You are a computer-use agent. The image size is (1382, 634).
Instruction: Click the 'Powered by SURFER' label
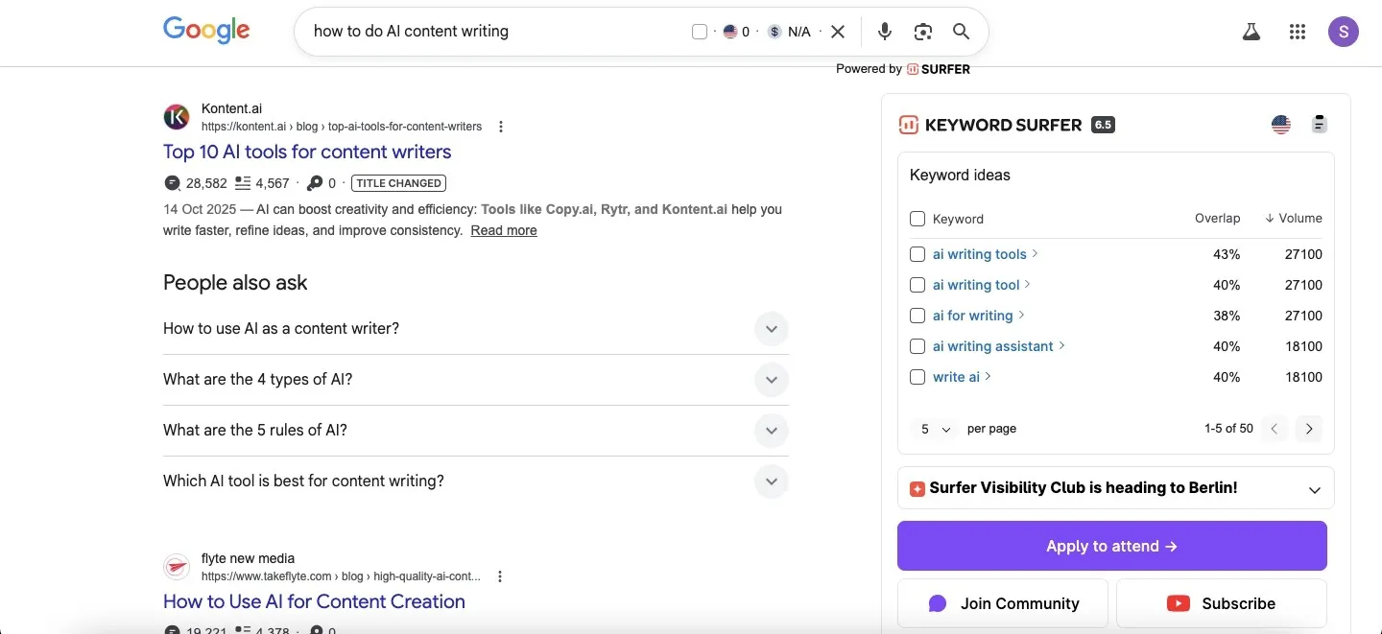903,69
